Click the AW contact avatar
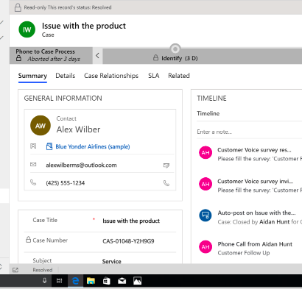302x289 pixels. [41, 126]
